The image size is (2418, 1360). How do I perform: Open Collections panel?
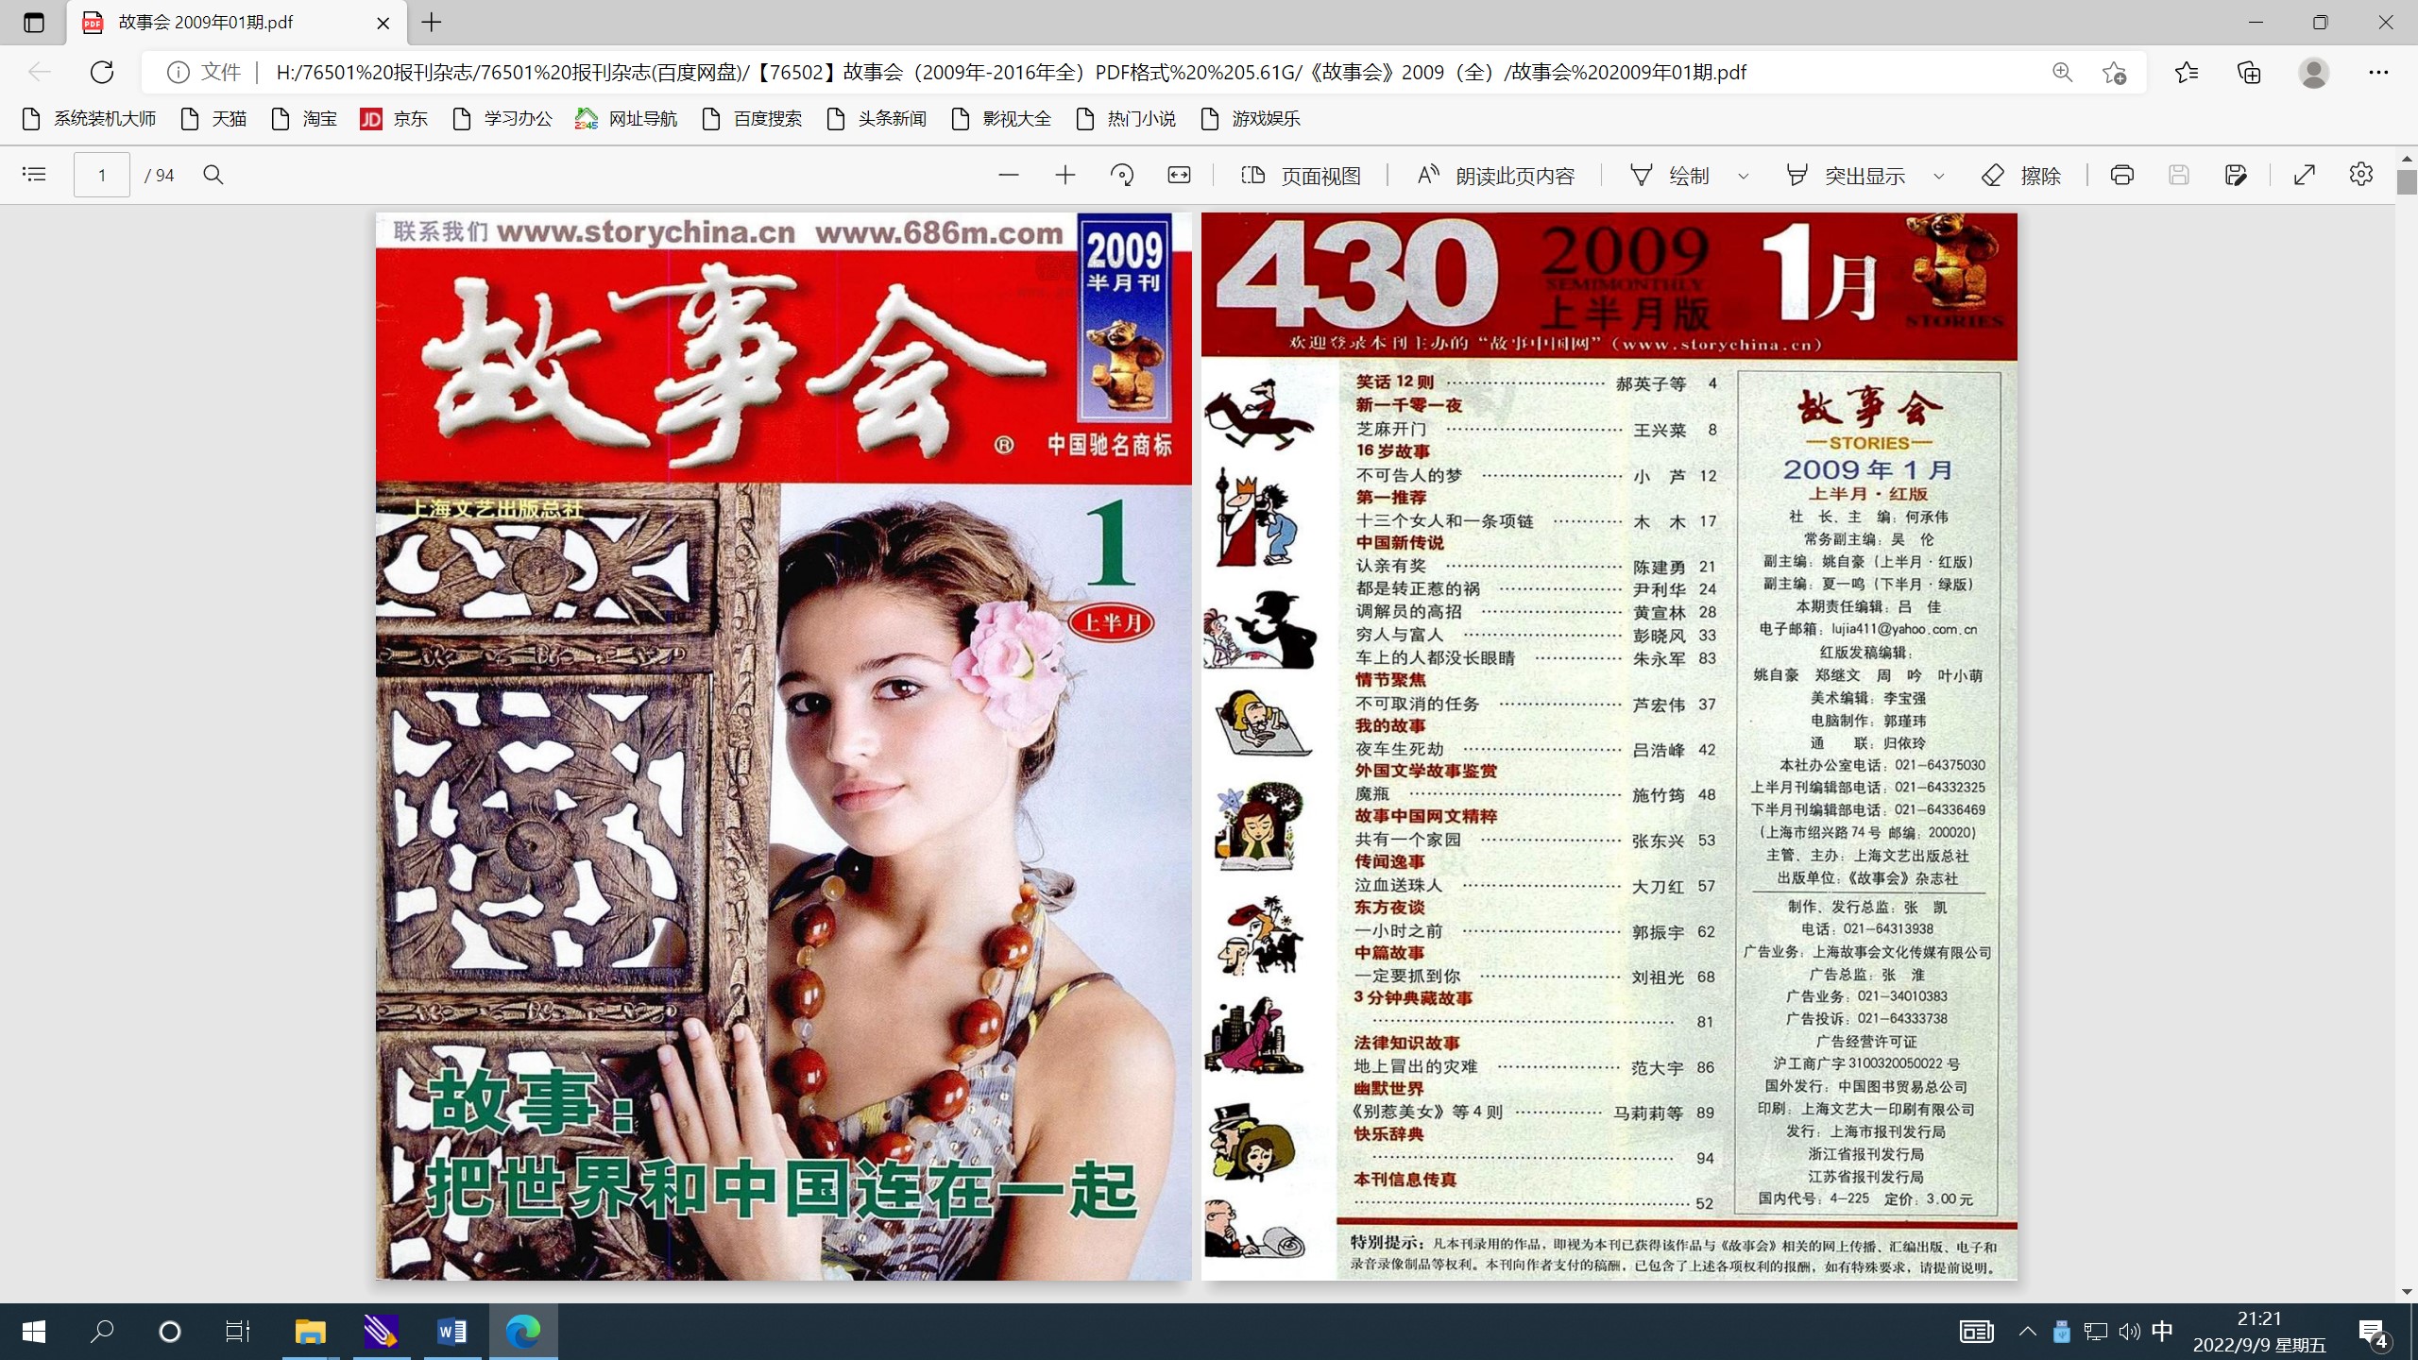click(2249, 73)
